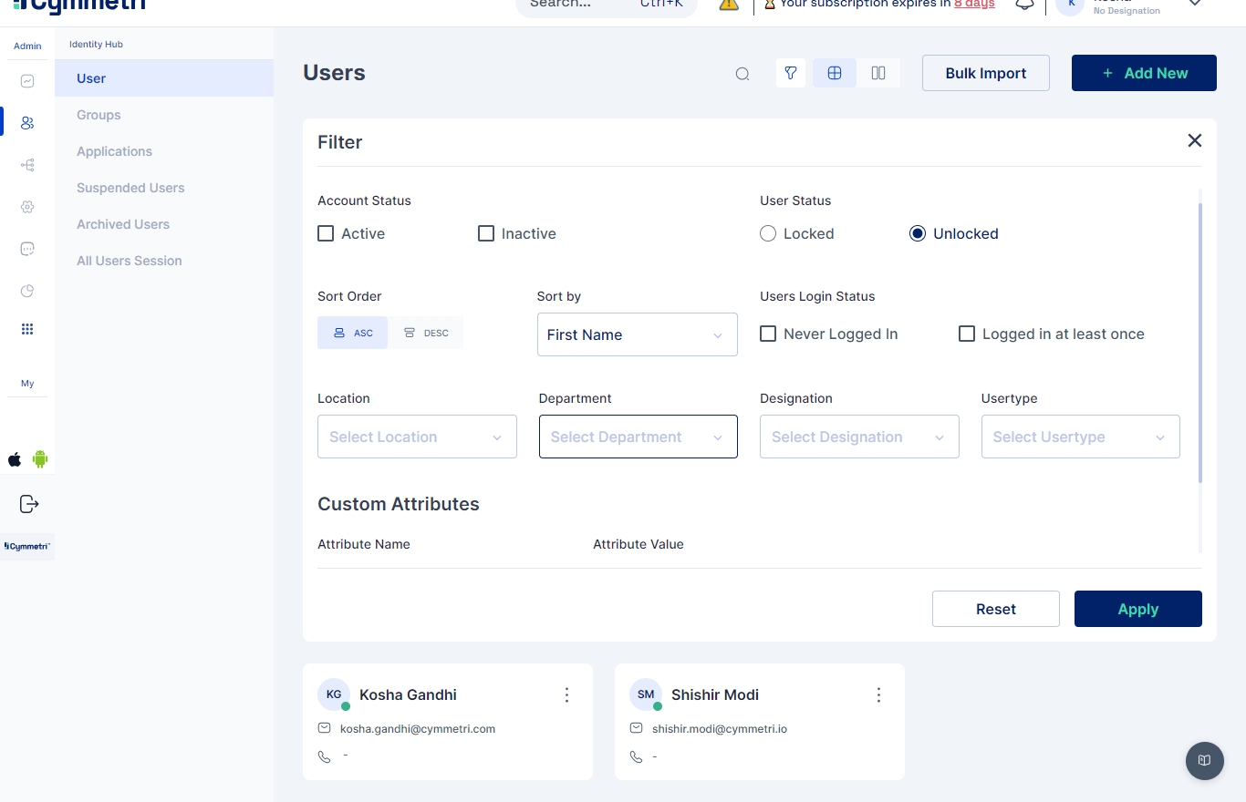
Task: Go to Groups menu item
Action: [x=99, y=115]
